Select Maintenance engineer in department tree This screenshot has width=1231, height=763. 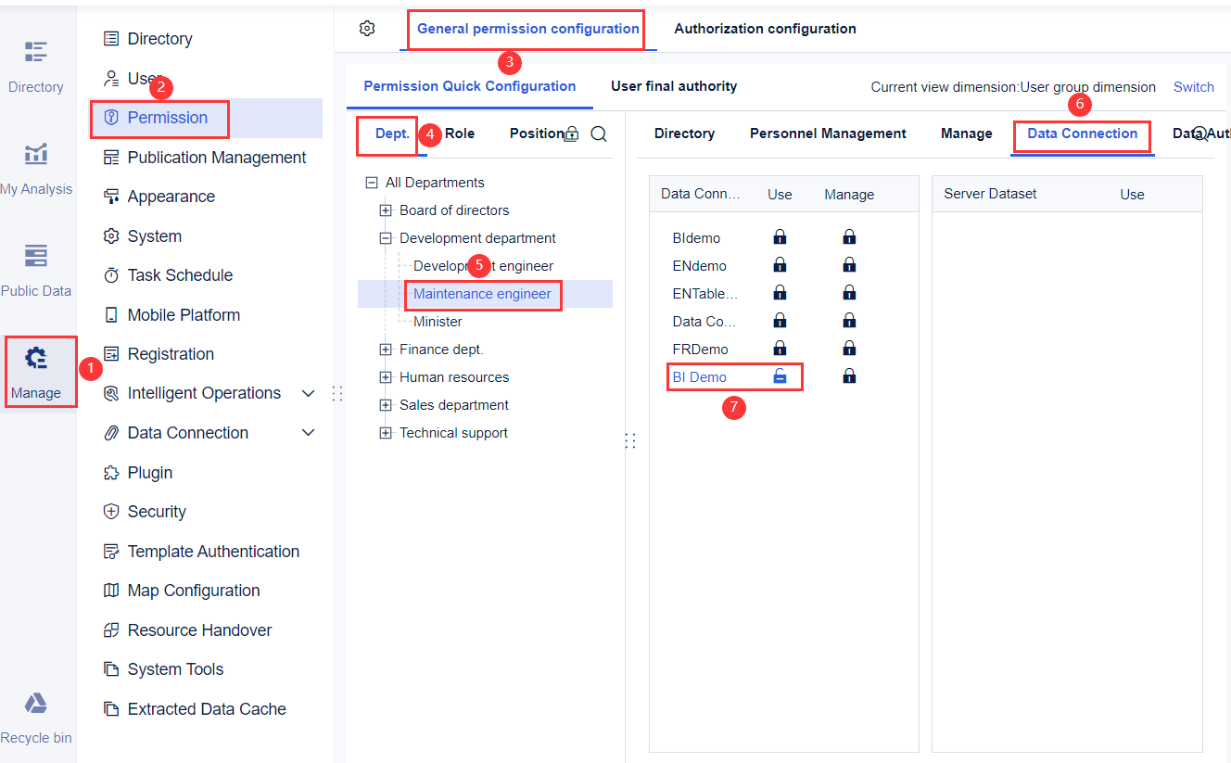(x=483, y=294)
